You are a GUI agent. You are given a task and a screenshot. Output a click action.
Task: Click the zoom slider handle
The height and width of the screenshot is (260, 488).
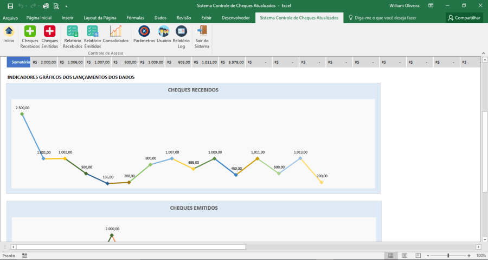click(448, 256)
